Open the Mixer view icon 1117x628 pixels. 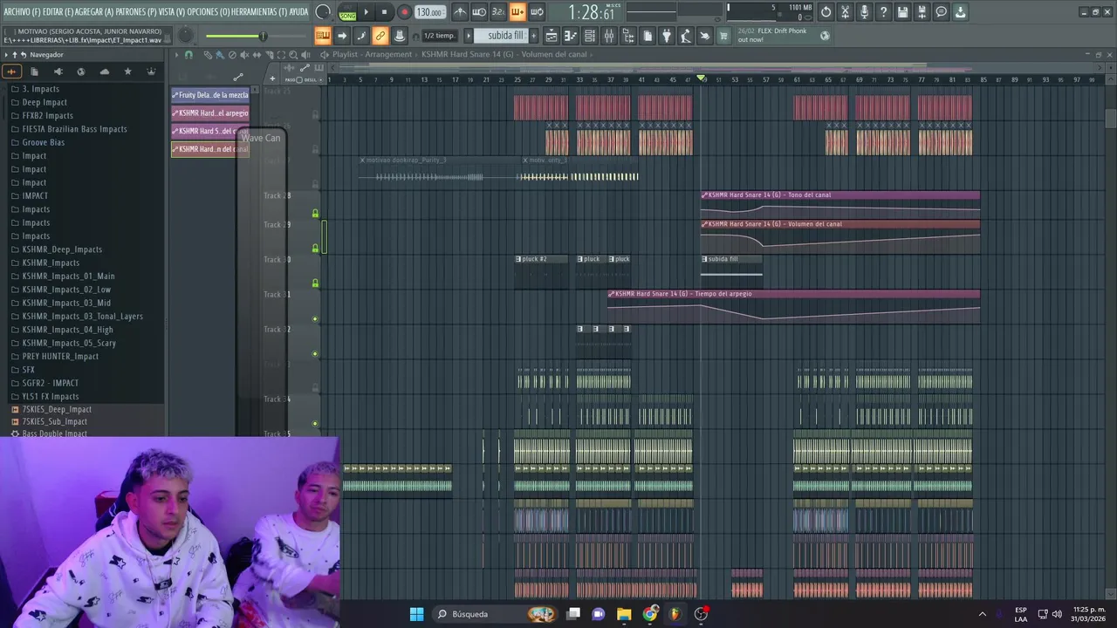pyautogui.click(x=609, y=36)
